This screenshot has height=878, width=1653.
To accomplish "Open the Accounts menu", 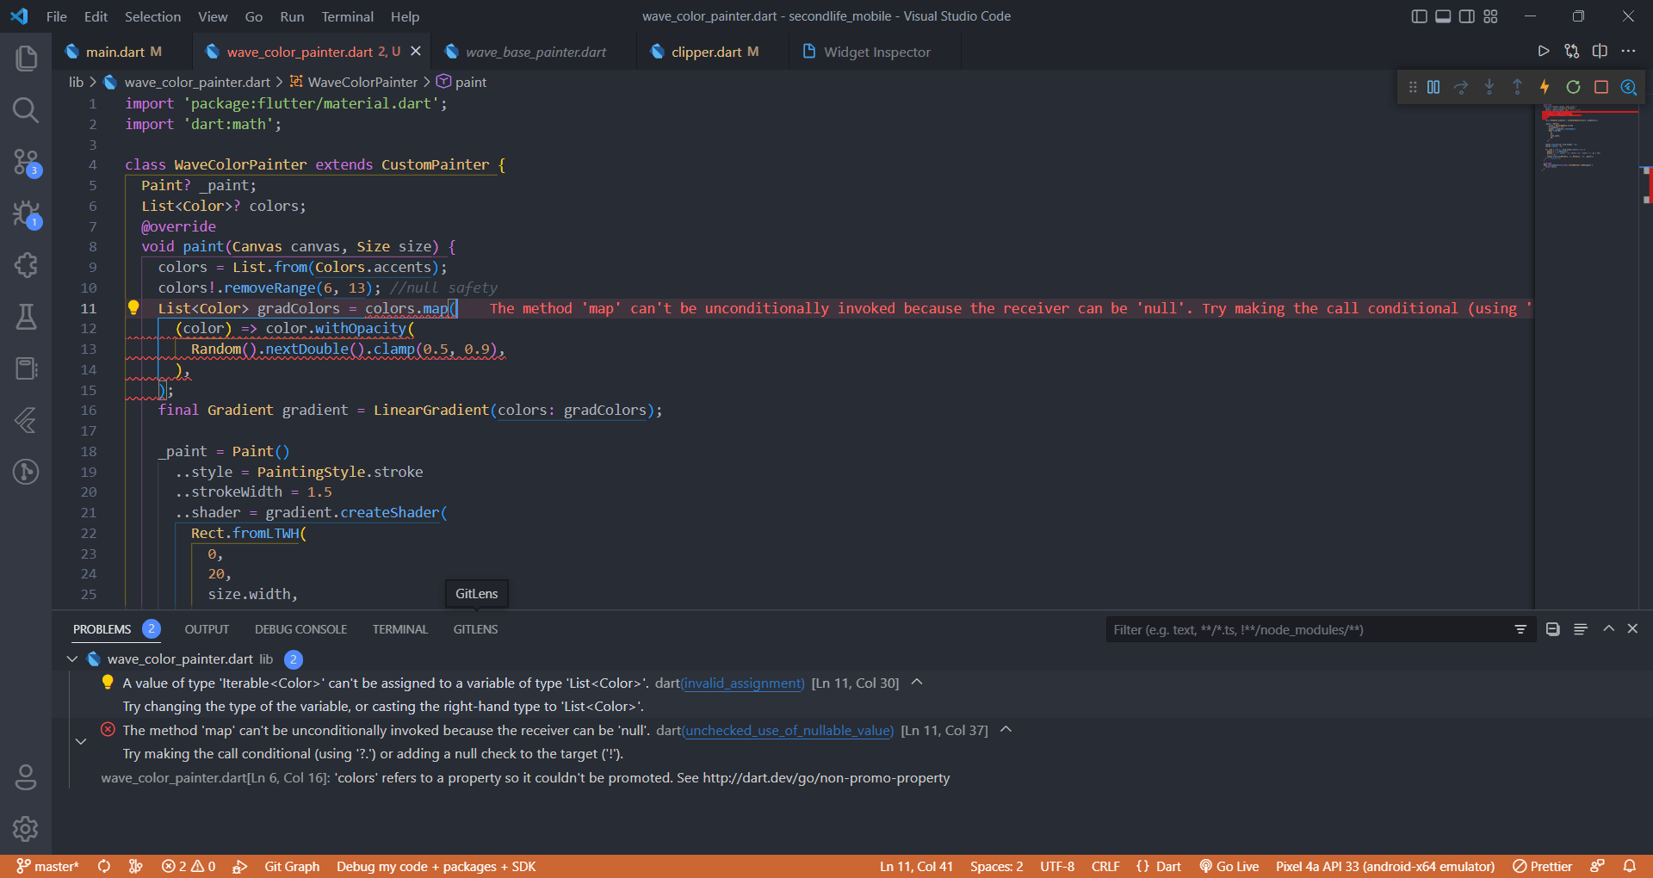I will [26, 777].
